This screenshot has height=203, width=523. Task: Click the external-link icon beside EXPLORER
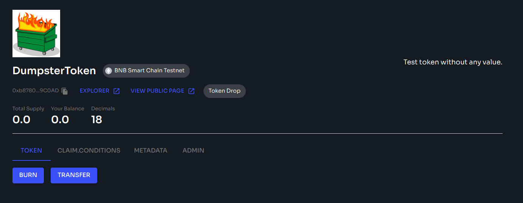point(116,91)
